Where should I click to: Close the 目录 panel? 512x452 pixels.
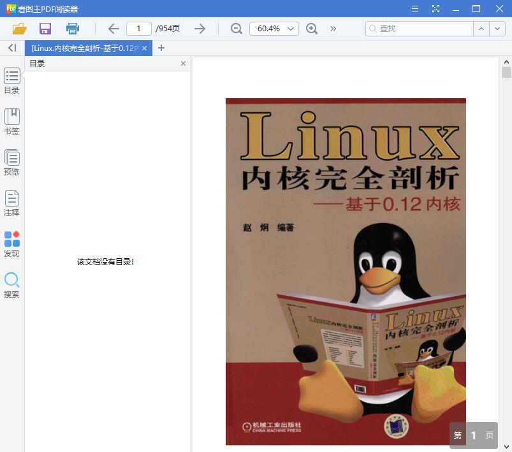(183, 63)
